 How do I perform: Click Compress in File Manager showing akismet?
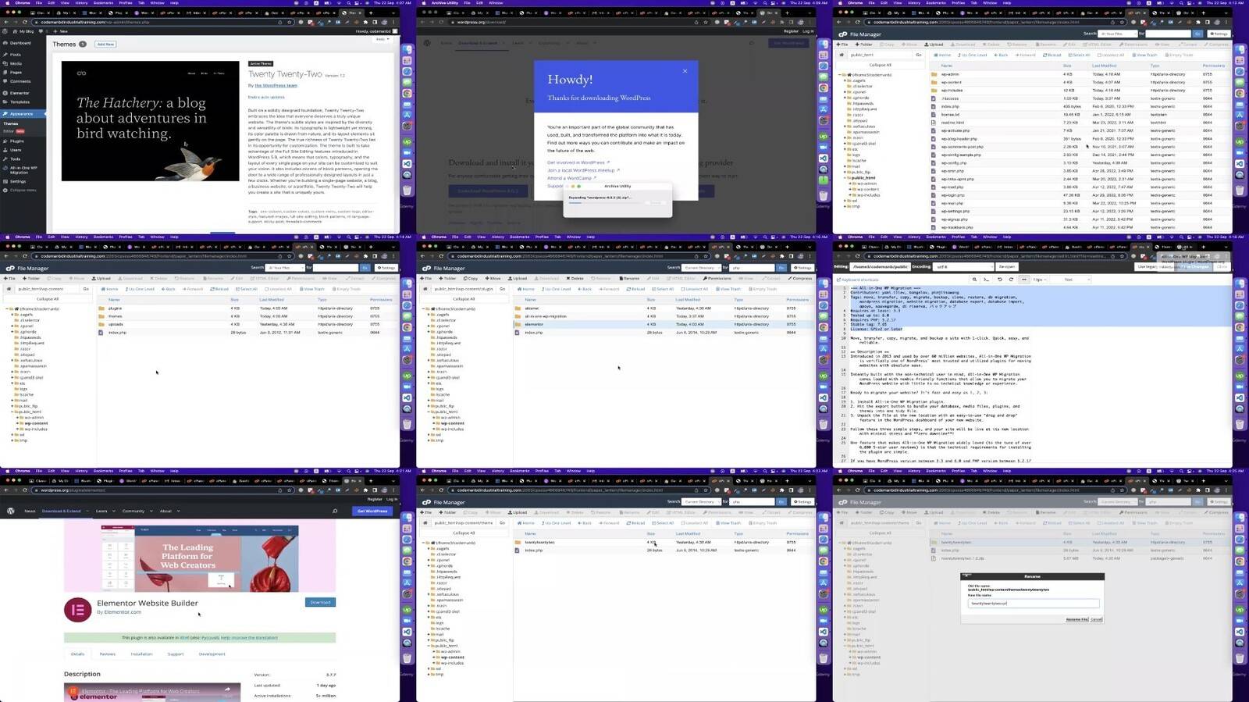coord(800,279)
